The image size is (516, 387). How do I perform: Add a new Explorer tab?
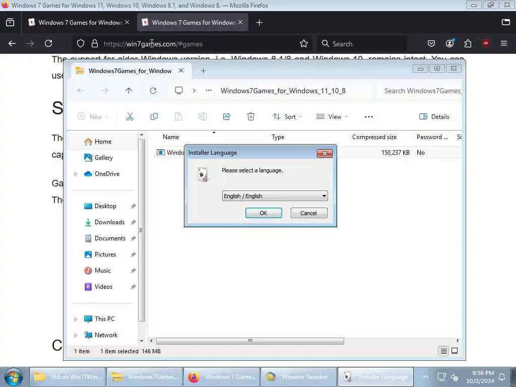click(x=203, y=71)
